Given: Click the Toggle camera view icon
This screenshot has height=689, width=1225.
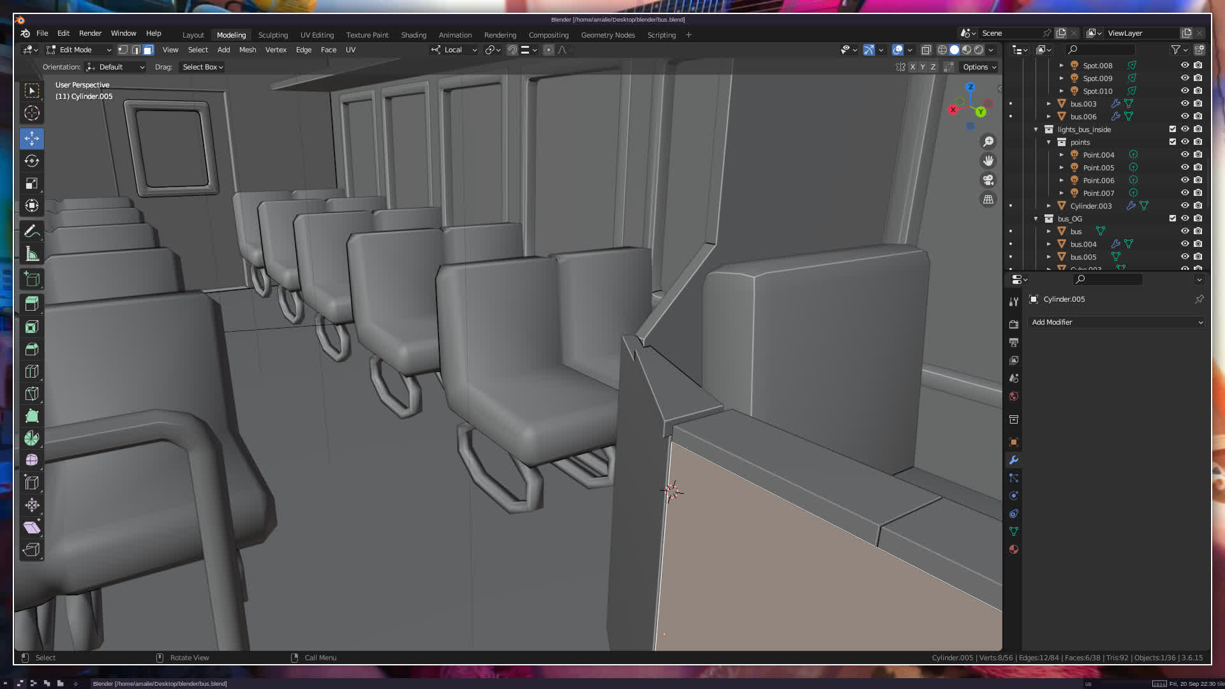Looking at the screenshot, I should tap(988, 180).
